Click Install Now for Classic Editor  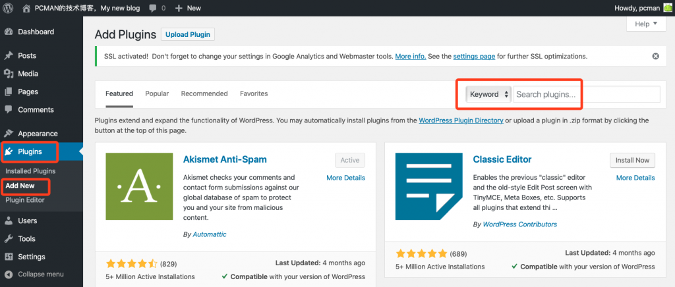point(632,160)
